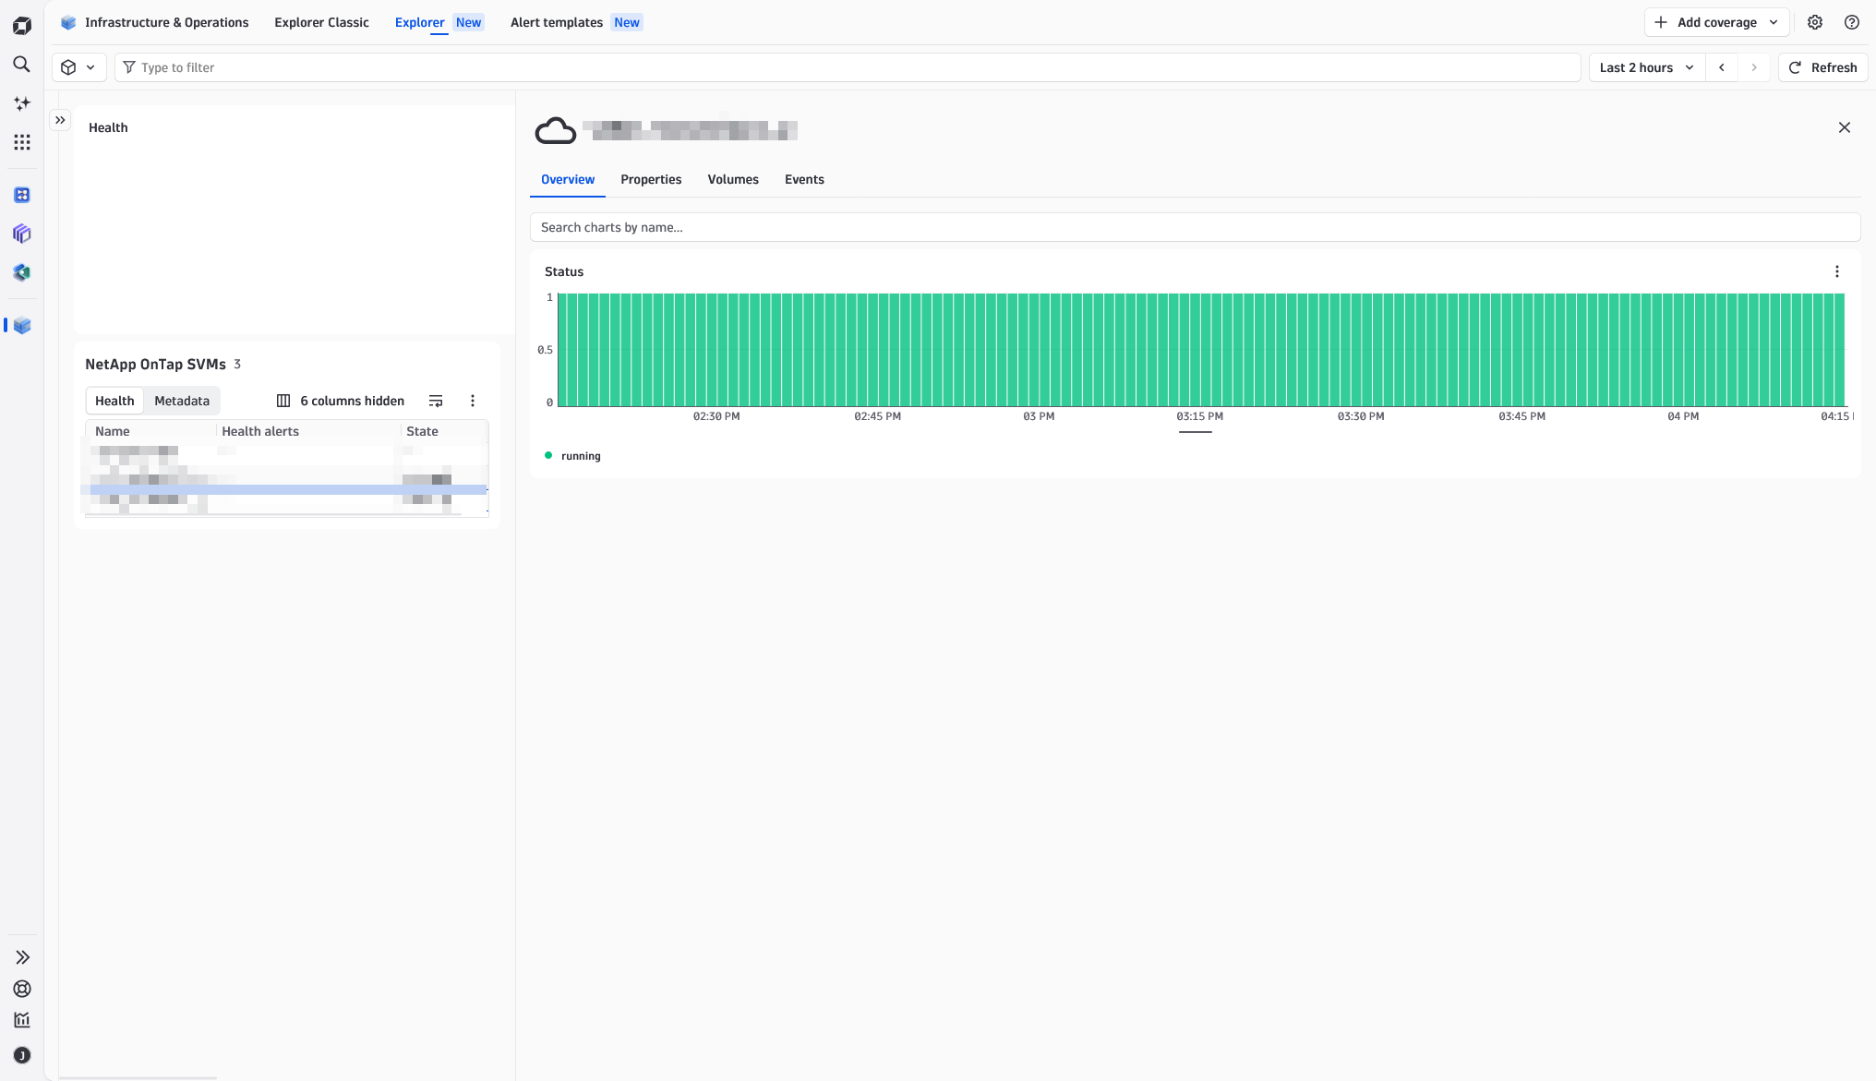Focus the Type to filter field
Viewport: 1876px width, 1081px height.
848,67
